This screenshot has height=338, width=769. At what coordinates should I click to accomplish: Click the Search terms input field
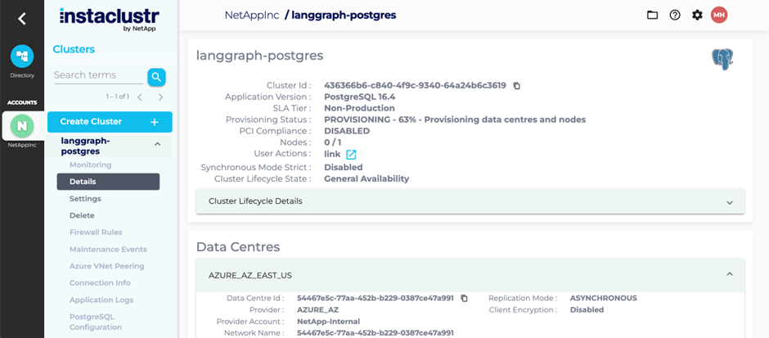coord(98,75)
